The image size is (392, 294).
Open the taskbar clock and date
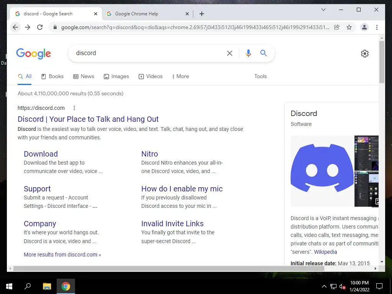click(359, 286)
